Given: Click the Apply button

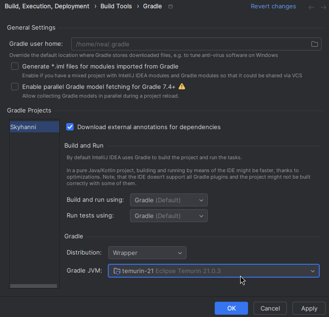Looking at the screenshot, I should tap(309, 308).
